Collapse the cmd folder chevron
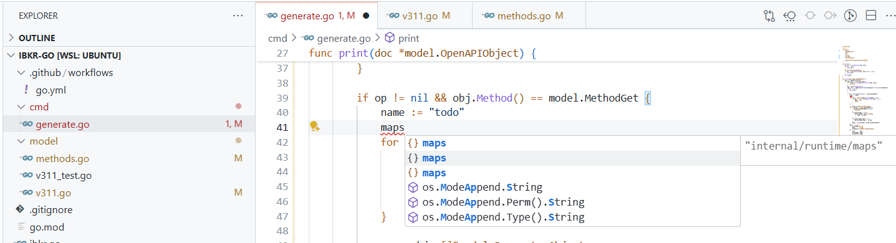Viewport: 896px width, 243px height. click(21, 107)
